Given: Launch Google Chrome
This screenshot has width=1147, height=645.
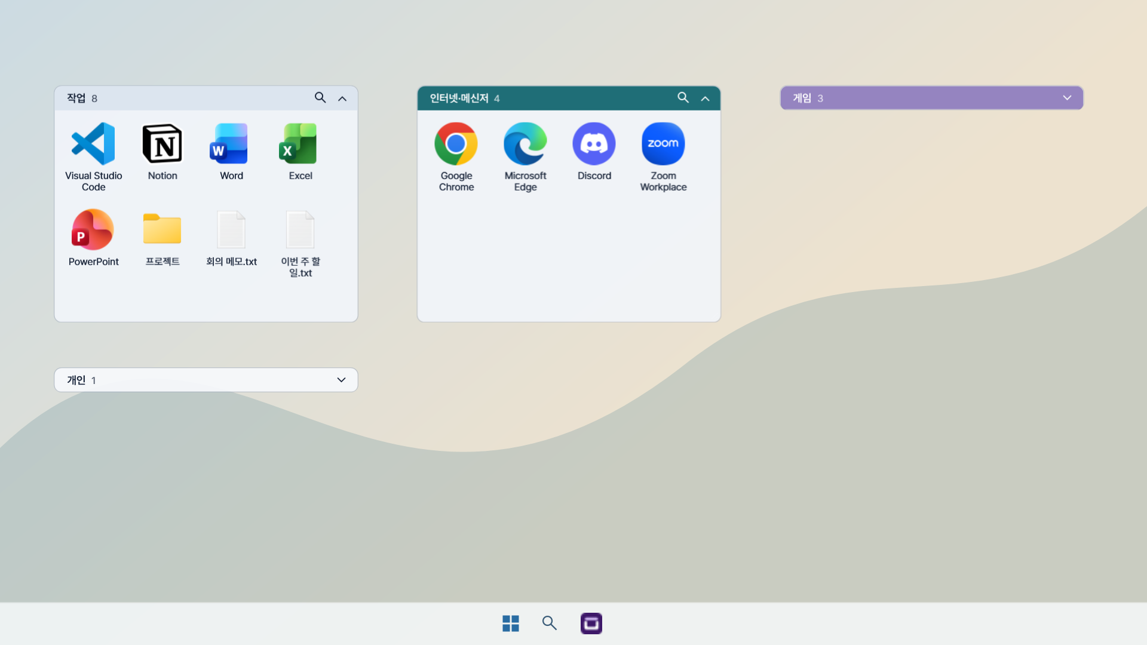Looking at the screenshot, I should [x=456, y=144].
